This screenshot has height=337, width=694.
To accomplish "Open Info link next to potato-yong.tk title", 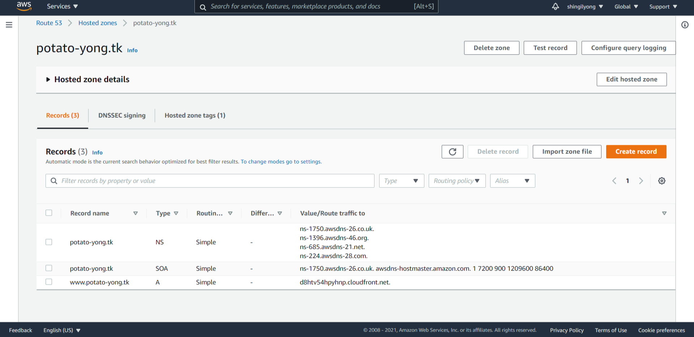I will tap(132, 51).
